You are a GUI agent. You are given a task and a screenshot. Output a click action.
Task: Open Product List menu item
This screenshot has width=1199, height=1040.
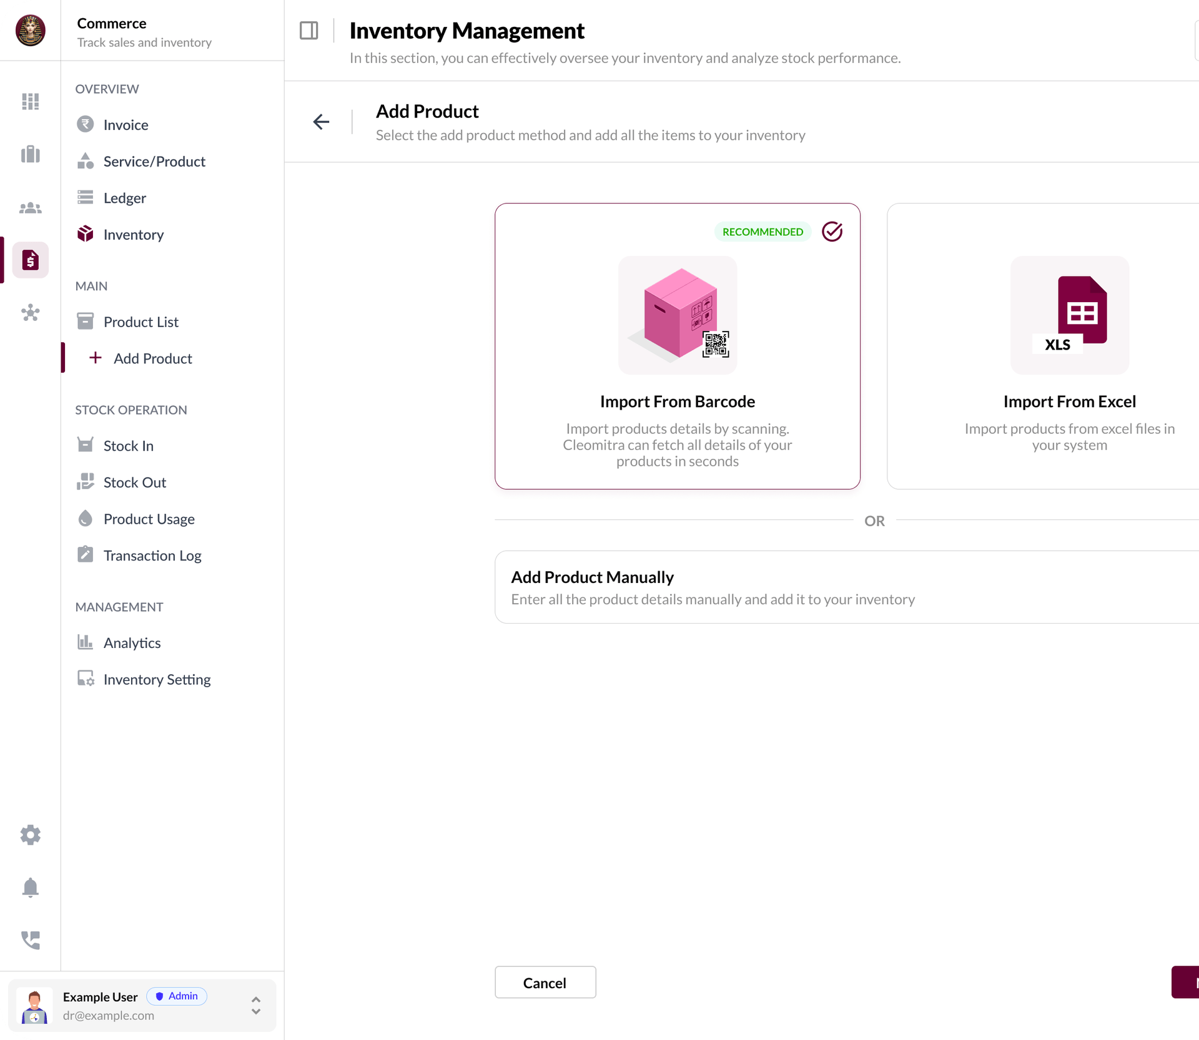[x=141, y=322]
